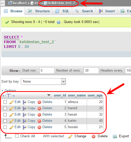
Task: Toggle full texts with the T arrows icon
Action: pyautogui.click(x=9, y=96)
